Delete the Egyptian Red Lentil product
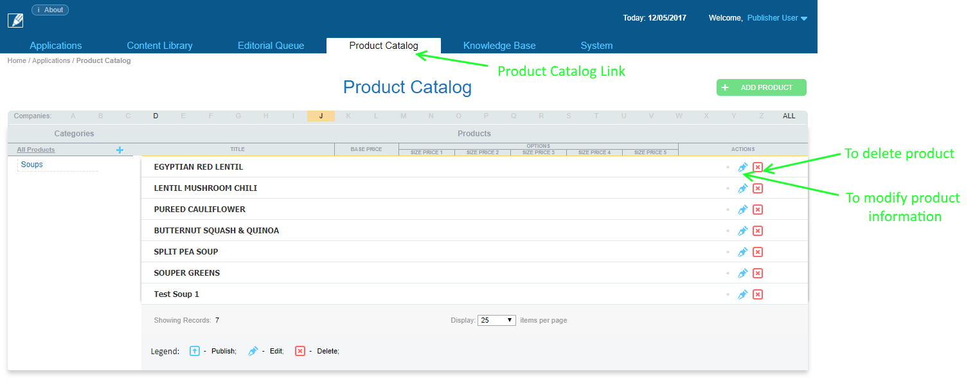This screenshot has height=385, width=975. click(x=758, y=167)
